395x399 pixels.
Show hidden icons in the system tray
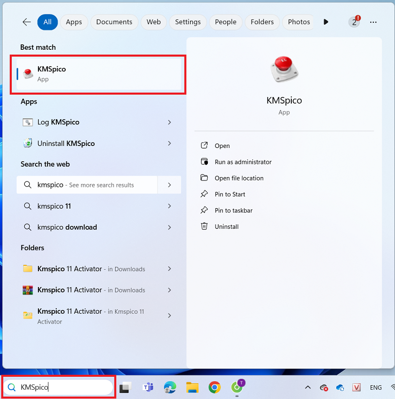coord(308,387)
